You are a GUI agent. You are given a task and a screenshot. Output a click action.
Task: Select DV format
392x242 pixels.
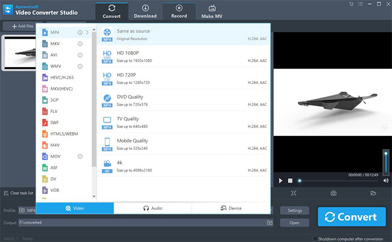[64, 179]
